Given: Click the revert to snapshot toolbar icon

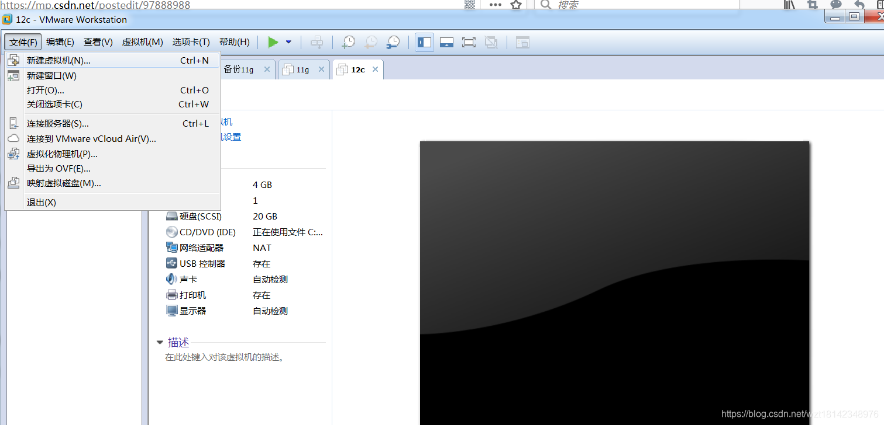Looking at the screenshot, I should (371, 42).
